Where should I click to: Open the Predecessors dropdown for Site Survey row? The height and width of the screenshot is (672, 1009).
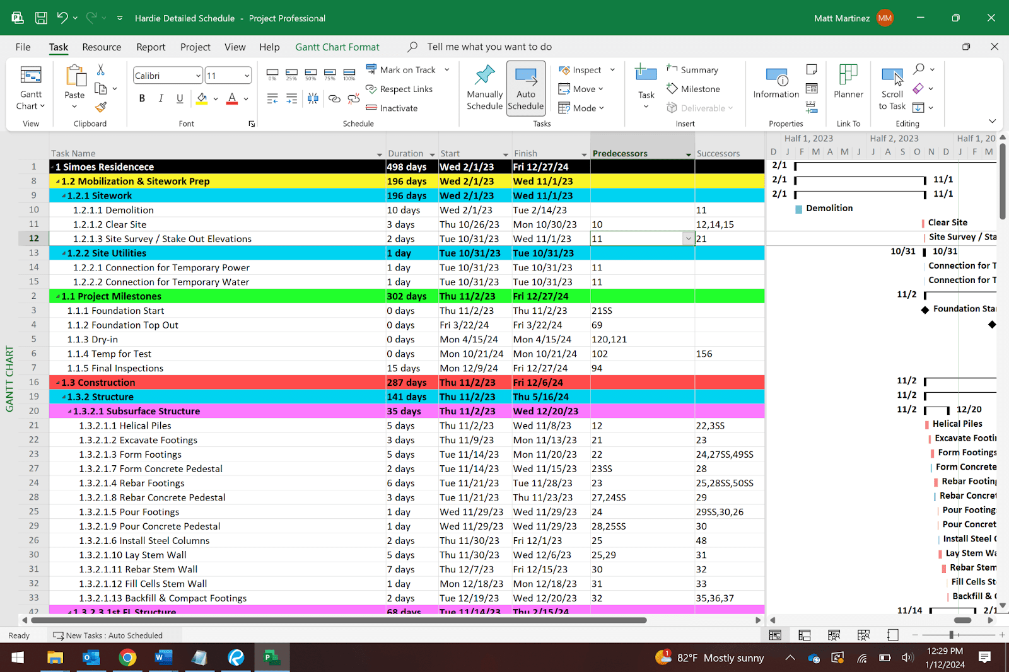(x=687, y=238)
